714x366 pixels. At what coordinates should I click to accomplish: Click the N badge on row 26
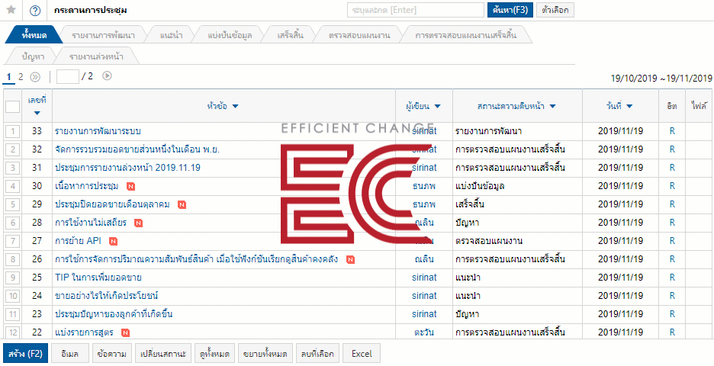click(350, 259)
